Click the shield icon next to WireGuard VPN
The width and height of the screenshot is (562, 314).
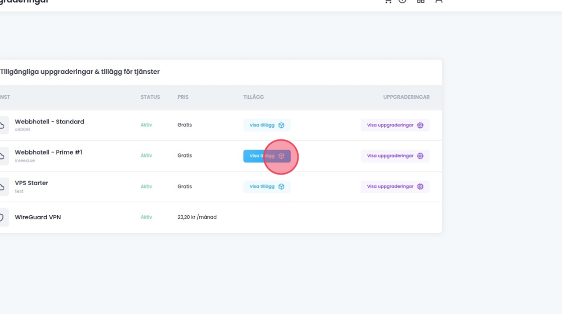pyautogui.click(x=2, y=218)
